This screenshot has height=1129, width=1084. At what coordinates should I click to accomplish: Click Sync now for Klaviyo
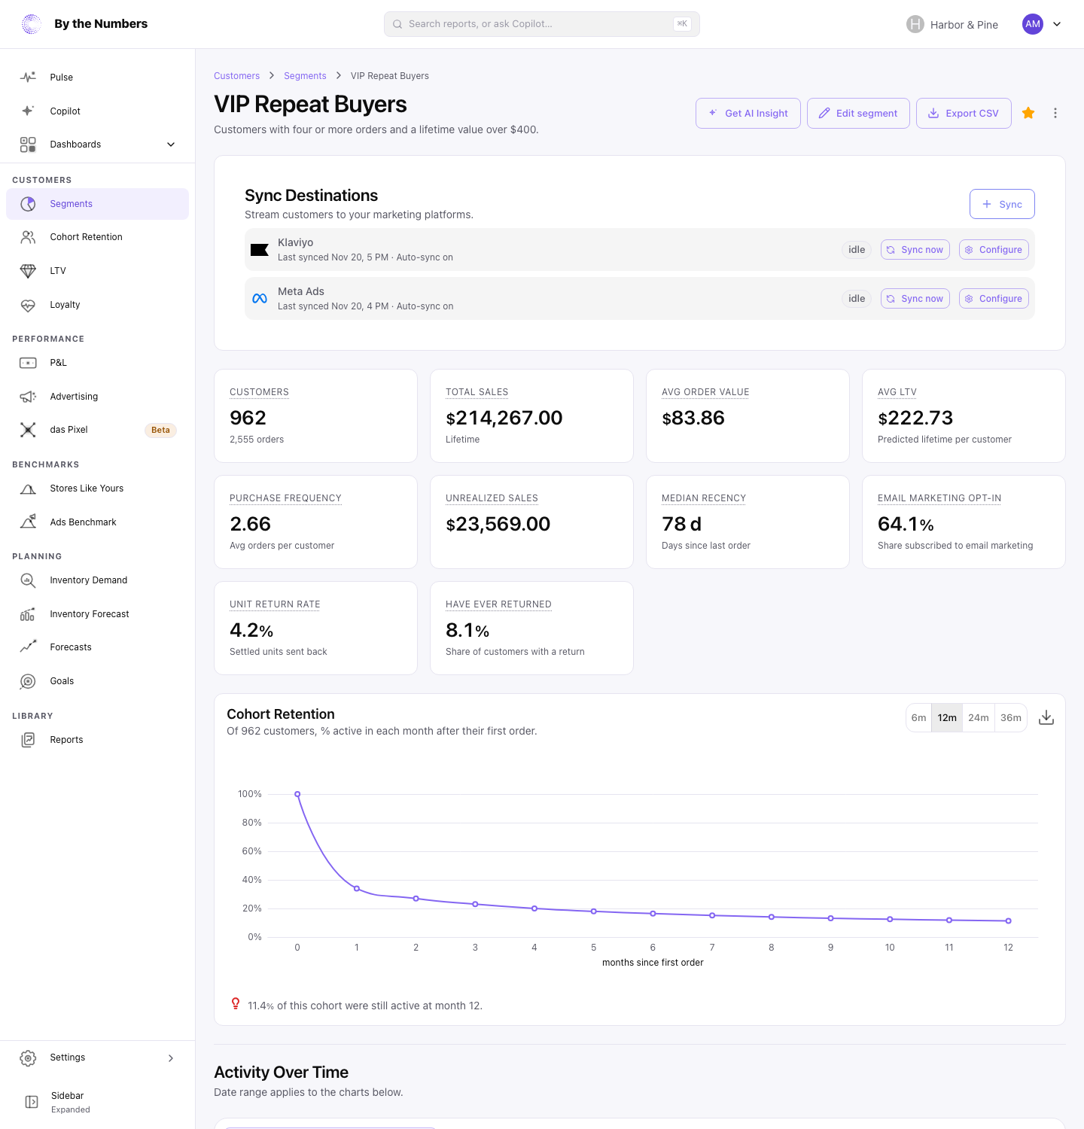point(915,250)
